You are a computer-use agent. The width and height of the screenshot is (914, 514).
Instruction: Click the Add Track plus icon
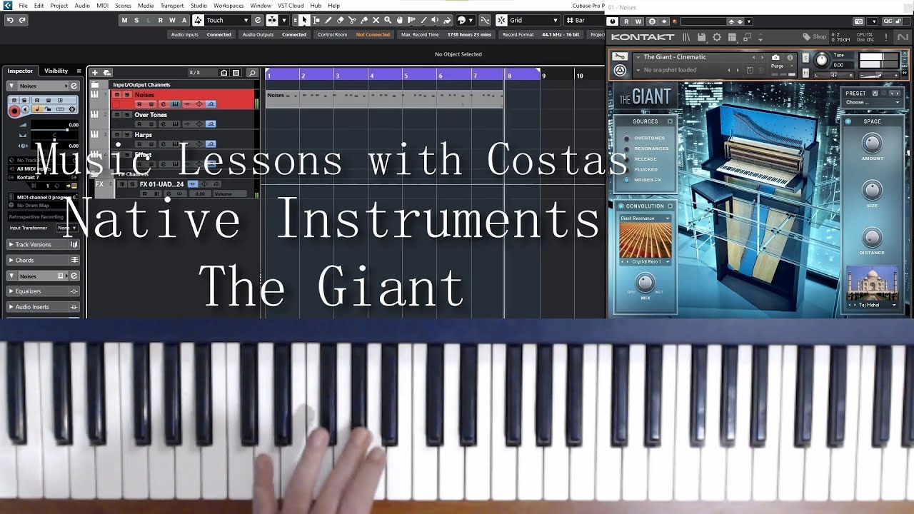pyautogui.click(x=95, y=72)
